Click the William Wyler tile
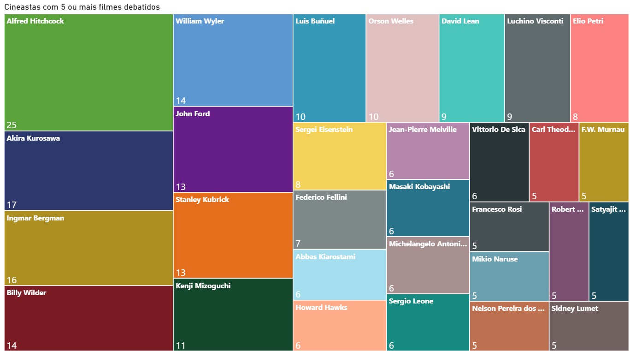630x351 pixels. coord(233,60)
